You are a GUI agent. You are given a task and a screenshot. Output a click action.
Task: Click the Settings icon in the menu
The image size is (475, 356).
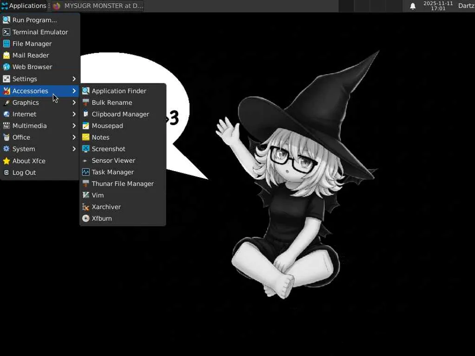pos(6,79)
